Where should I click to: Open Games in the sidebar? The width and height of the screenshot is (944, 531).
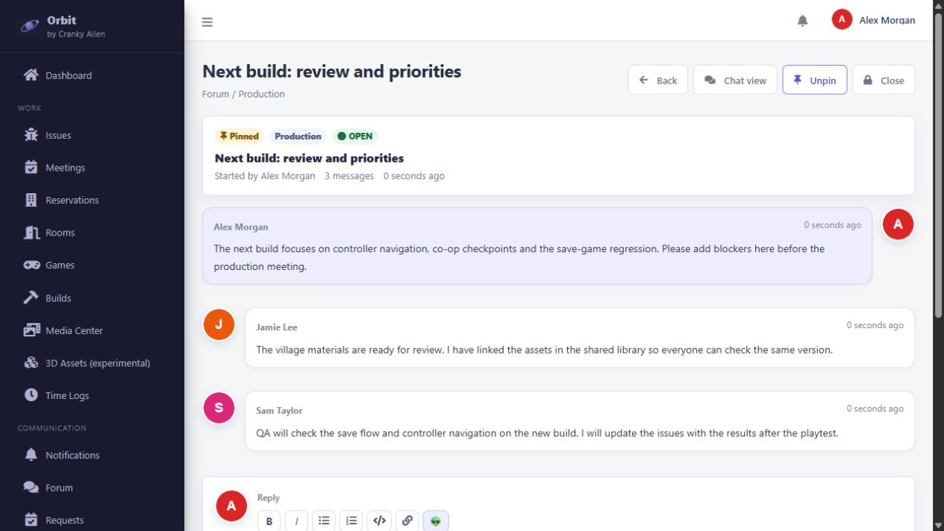(92, 265)
